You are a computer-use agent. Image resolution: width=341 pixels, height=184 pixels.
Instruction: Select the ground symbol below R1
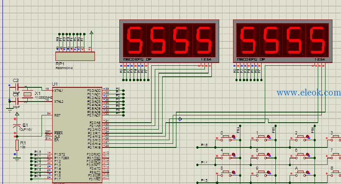click(x=17, y=159)
